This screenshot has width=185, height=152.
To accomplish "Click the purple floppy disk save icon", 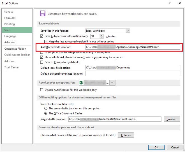I will (43, 13).
